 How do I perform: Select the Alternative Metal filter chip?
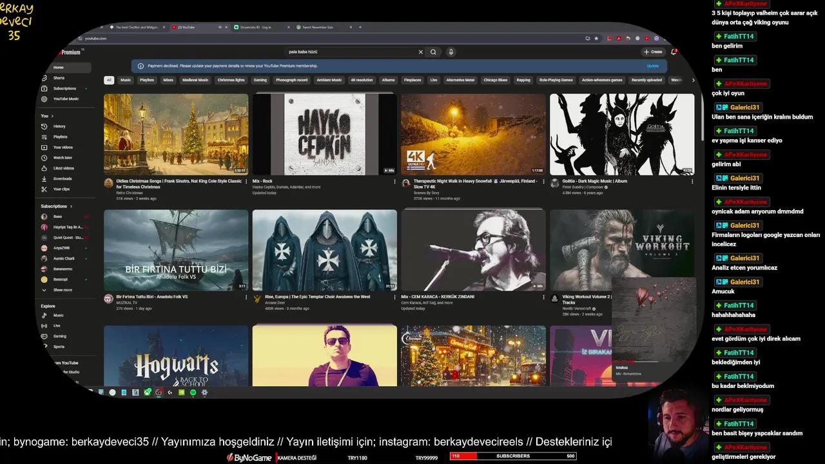[460, 80]
